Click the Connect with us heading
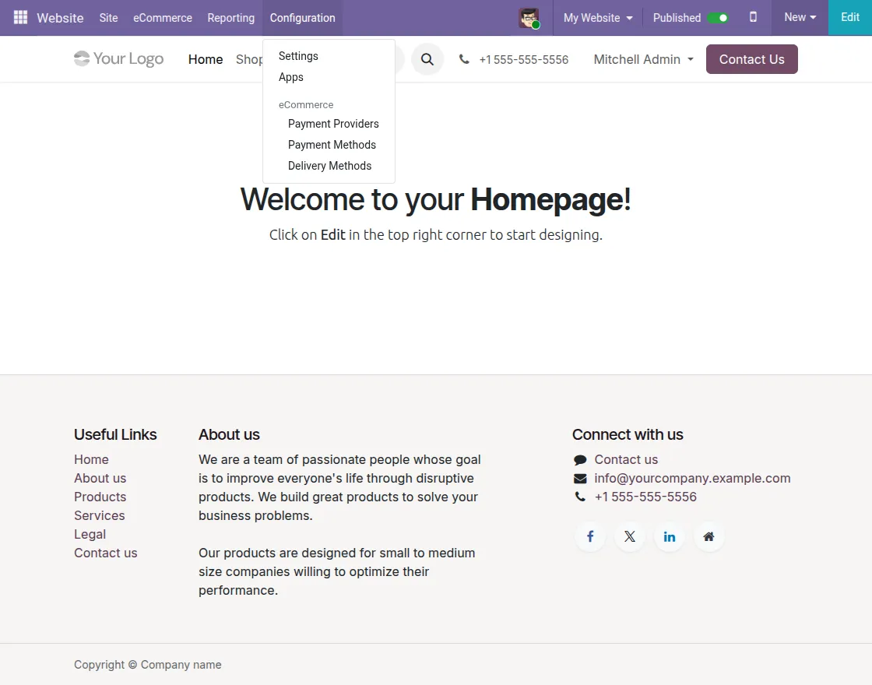 tap(628, 435)
